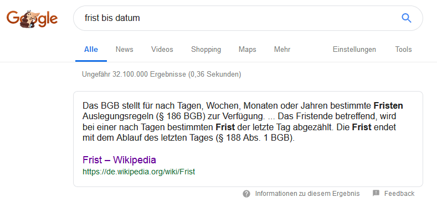437x208 pixels.
Task: Switch to the Shopping tab
Action: 206,50
